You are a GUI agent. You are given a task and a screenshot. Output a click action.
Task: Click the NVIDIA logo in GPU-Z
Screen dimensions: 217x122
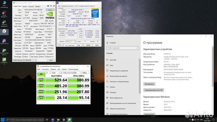pos(50,15)
